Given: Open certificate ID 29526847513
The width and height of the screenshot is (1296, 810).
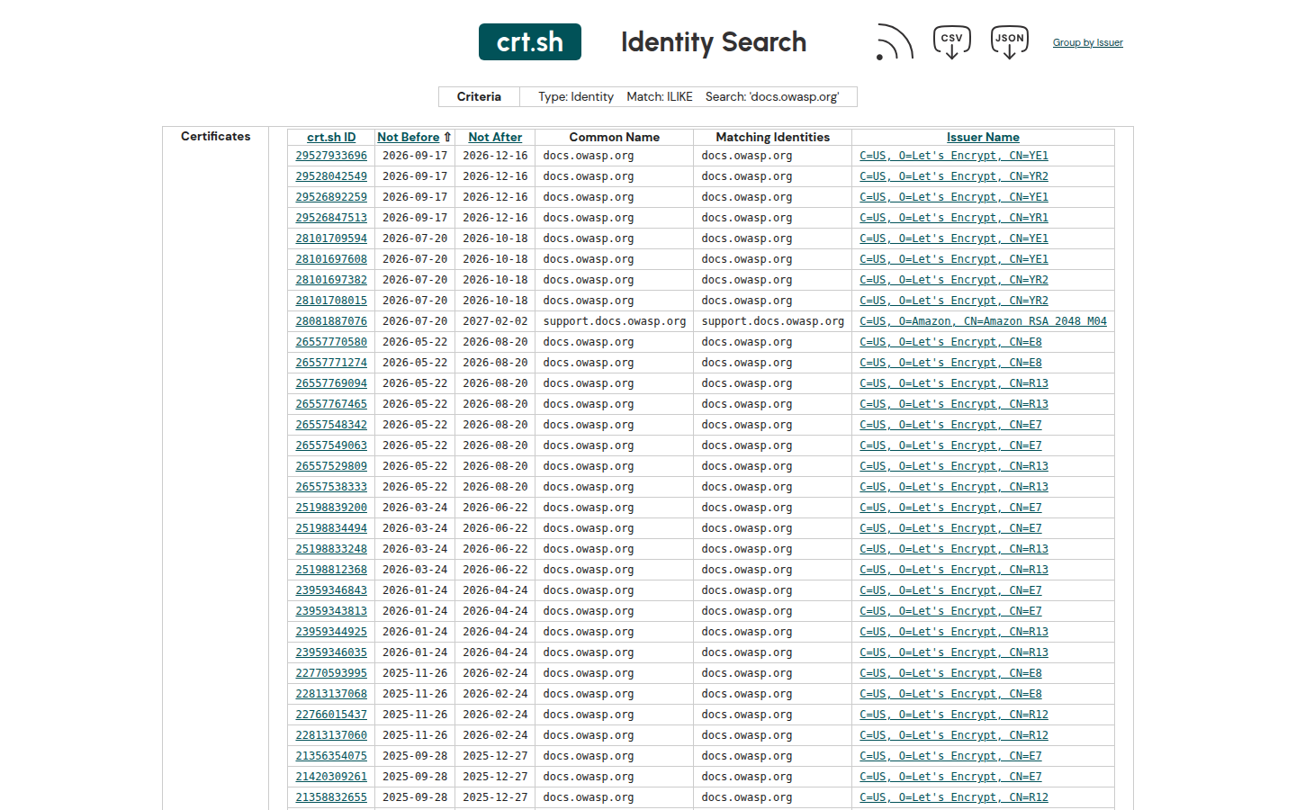Looking at the screenshot, I should coord(331,218).
